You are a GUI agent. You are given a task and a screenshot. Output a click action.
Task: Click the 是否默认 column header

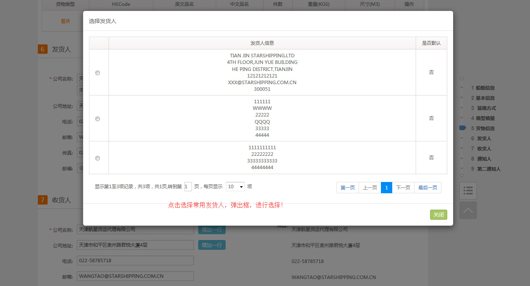[x=431, y=43]
